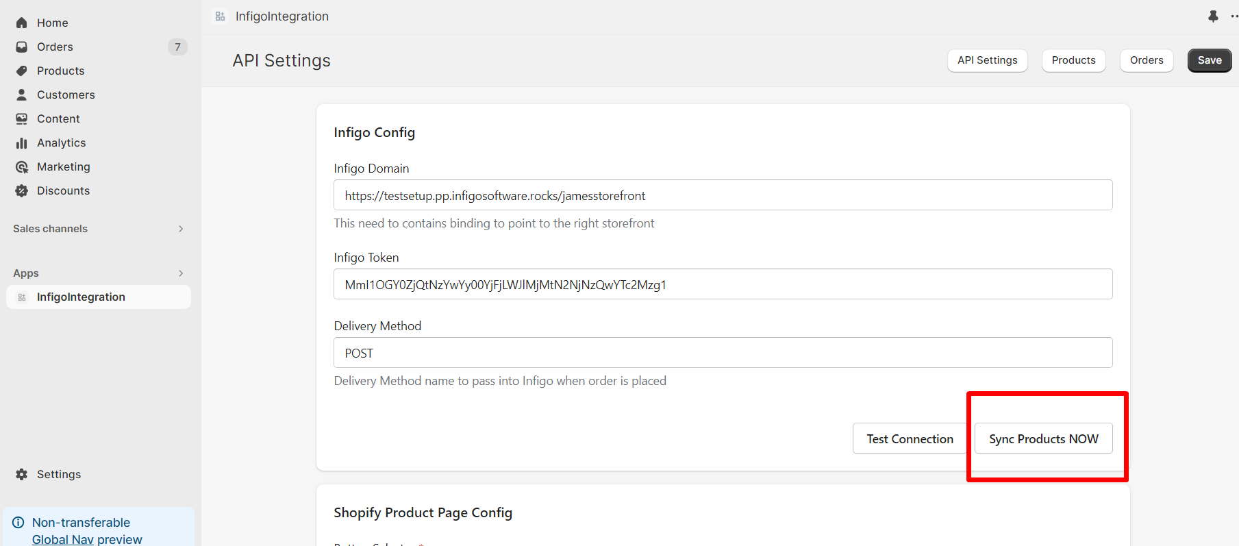
Task: Click the Discounts badge icon
Action: click(22, 190)
